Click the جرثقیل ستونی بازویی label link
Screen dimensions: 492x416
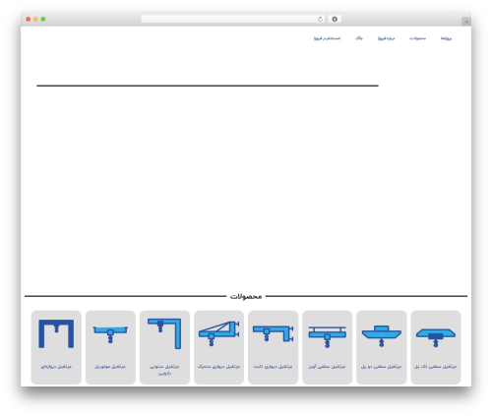tap(164, 370)
